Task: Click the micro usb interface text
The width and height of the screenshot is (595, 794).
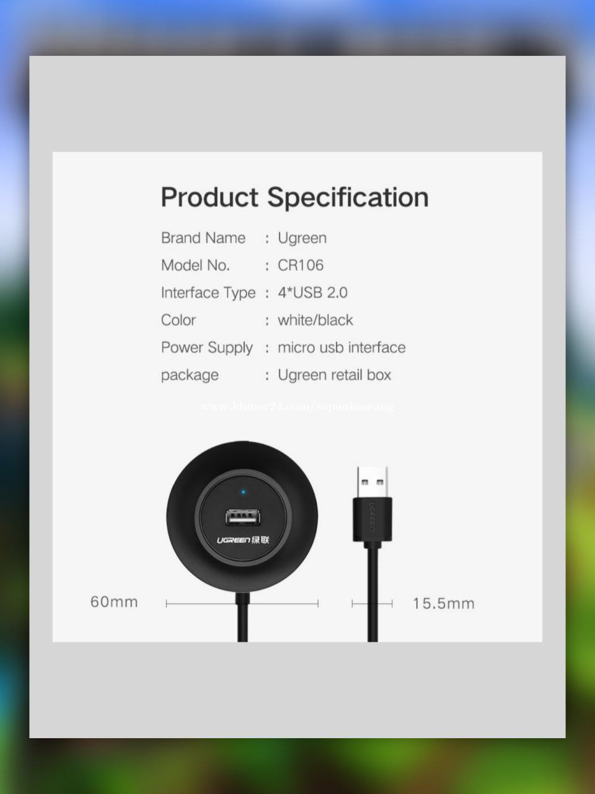Action: [x=342, y=347]
